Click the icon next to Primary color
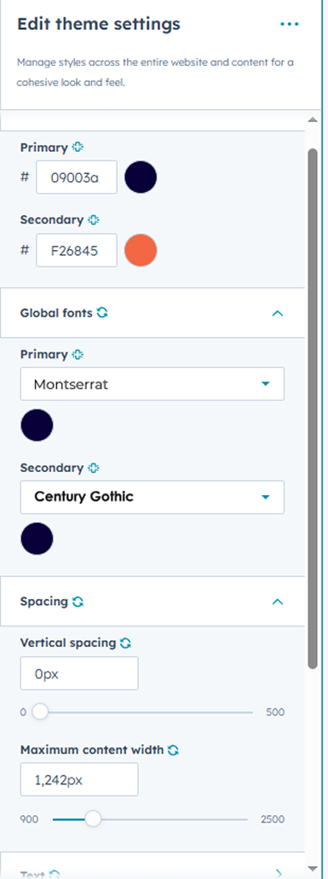Screen dimensions: 328x879 click(78, 148)
